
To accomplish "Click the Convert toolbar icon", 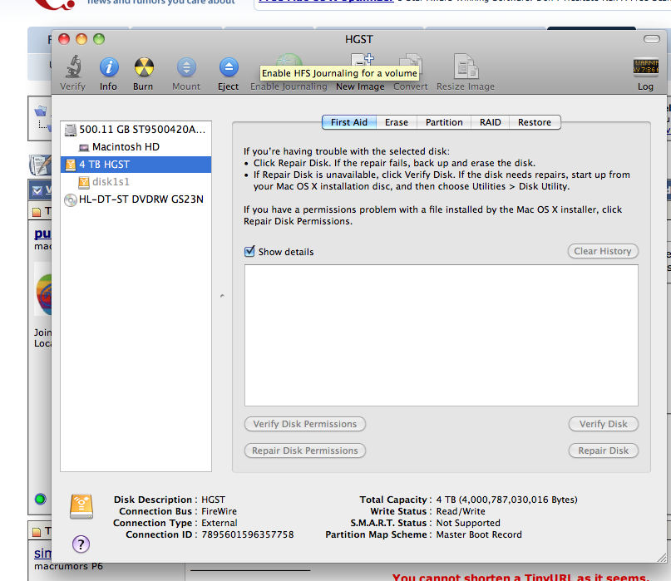I will click(x=411, y=60).
